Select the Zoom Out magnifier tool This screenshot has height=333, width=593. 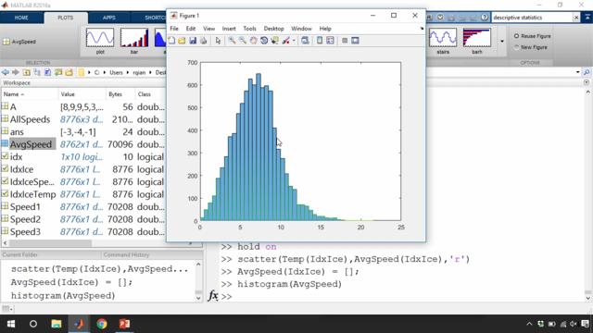[x=243, y=41]
